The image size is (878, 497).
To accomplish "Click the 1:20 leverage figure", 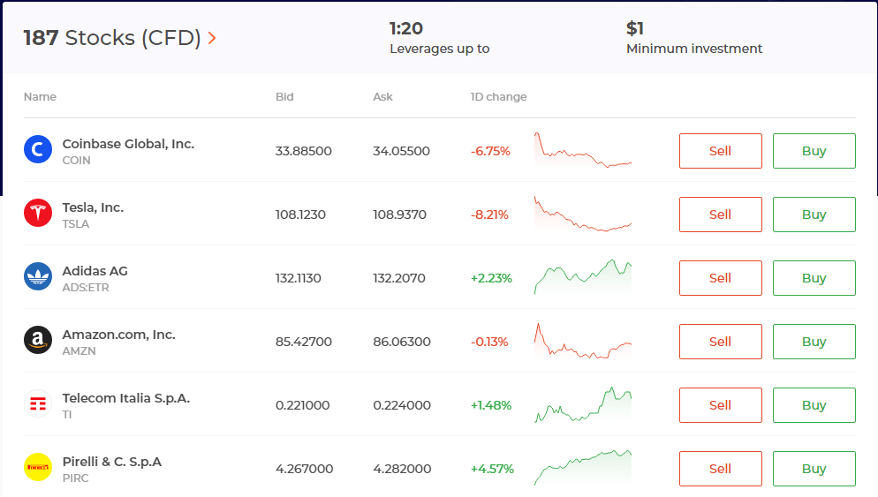I will [x=406, y=28].
